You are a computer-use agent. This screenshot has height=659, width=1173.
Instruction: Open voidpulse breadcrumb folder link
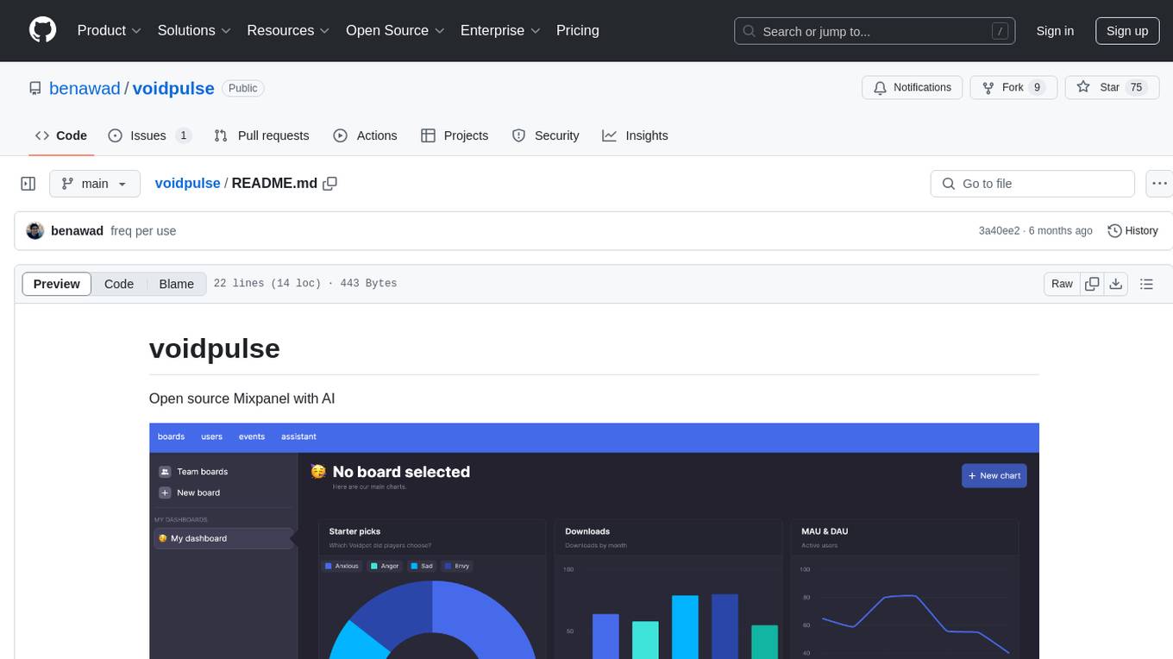[x=187, y=184]
